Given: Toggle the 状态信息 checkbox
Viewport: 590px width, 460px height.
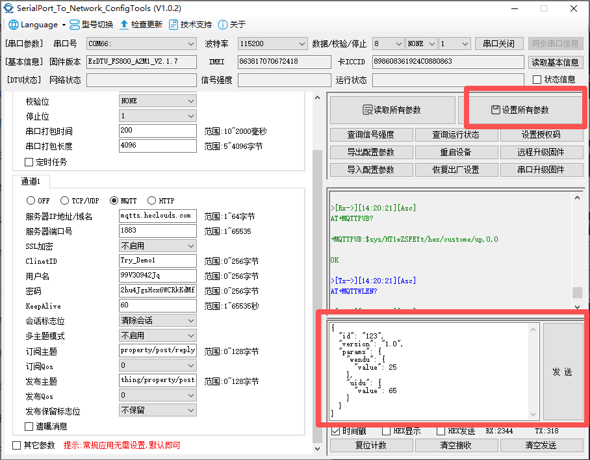Looking at the screenshot, I should click(x=537, y=80).
